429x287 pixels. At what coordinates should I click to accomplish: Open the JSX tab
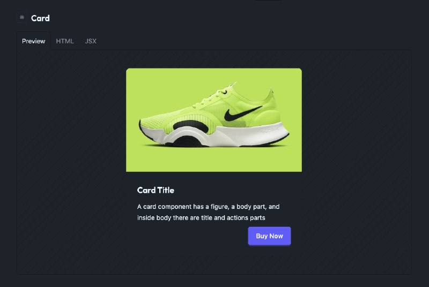tap(91, 41)
